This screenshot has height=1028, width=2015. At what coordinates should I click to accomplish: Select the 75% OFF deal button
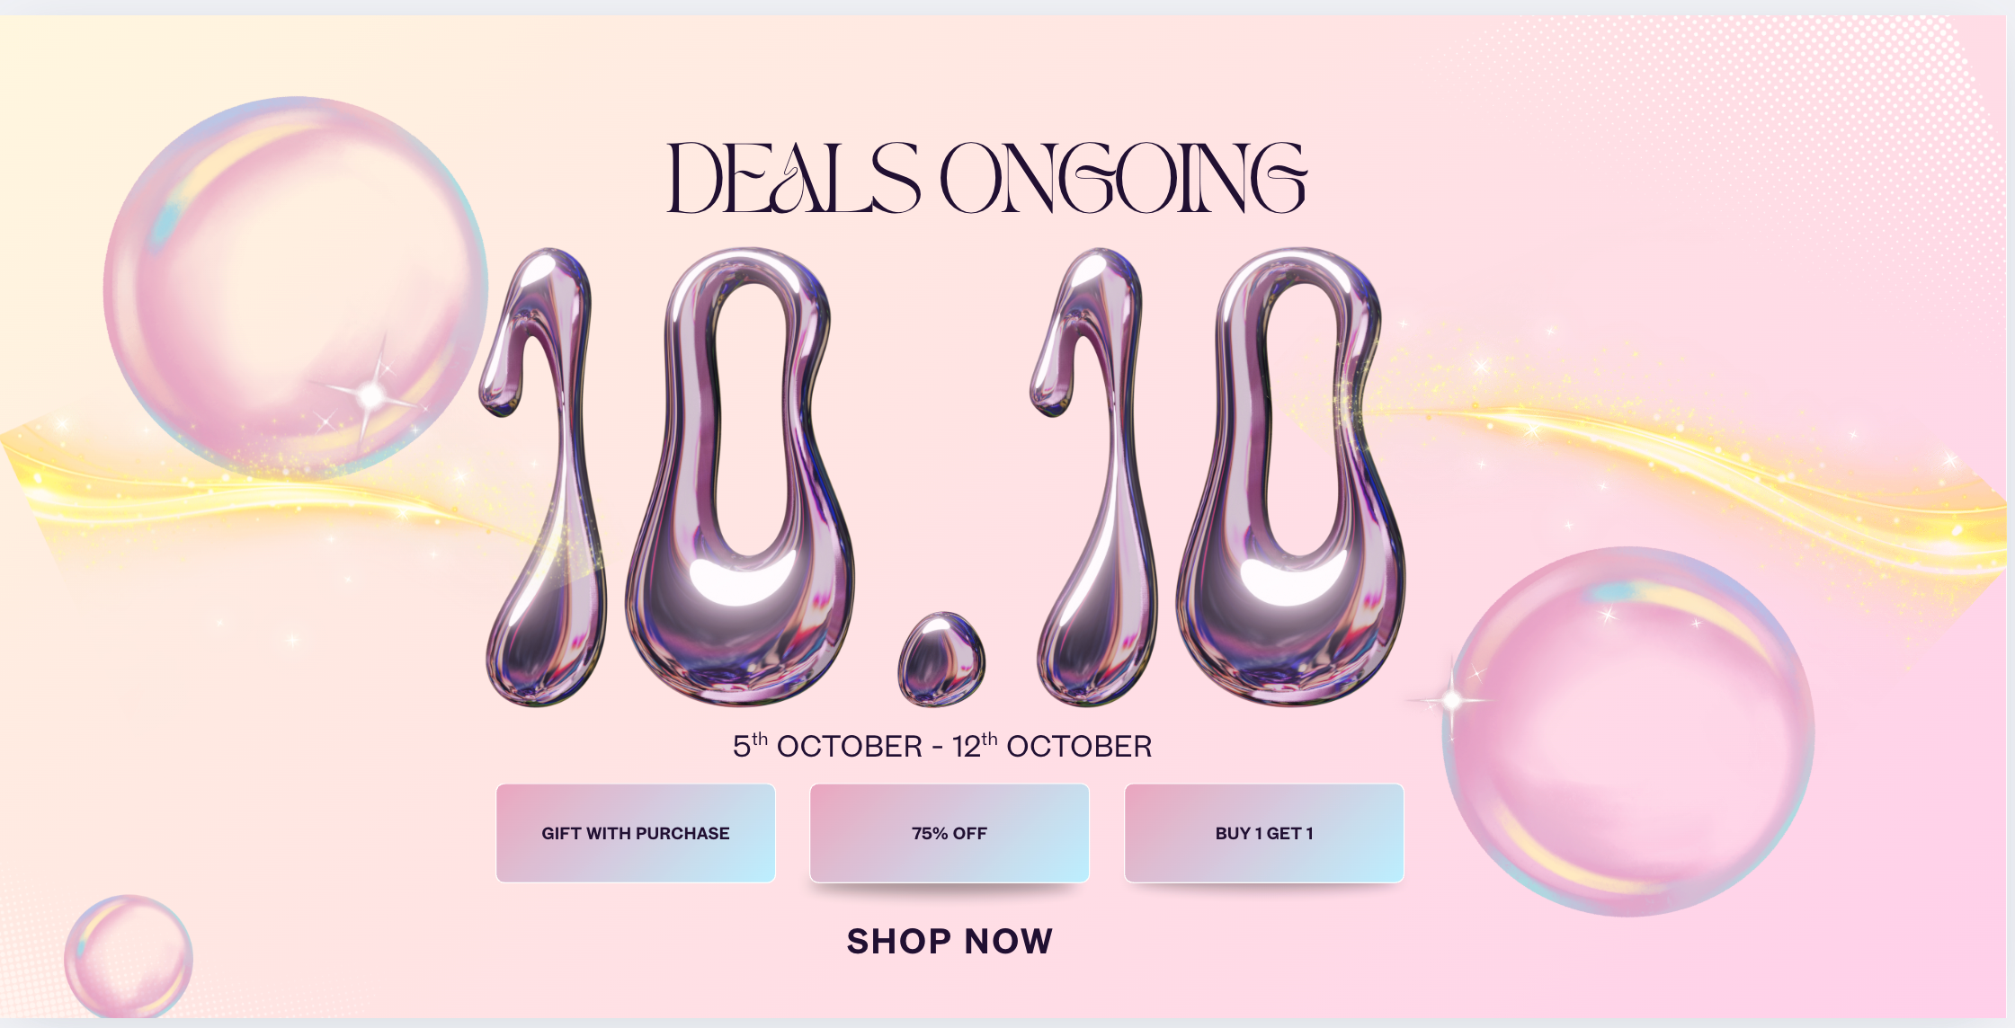click(x=950, y=833)
